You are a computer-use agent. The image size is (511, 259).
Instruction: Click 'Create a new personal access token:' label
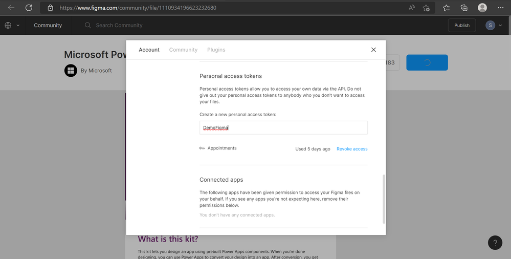click(238, 115)
